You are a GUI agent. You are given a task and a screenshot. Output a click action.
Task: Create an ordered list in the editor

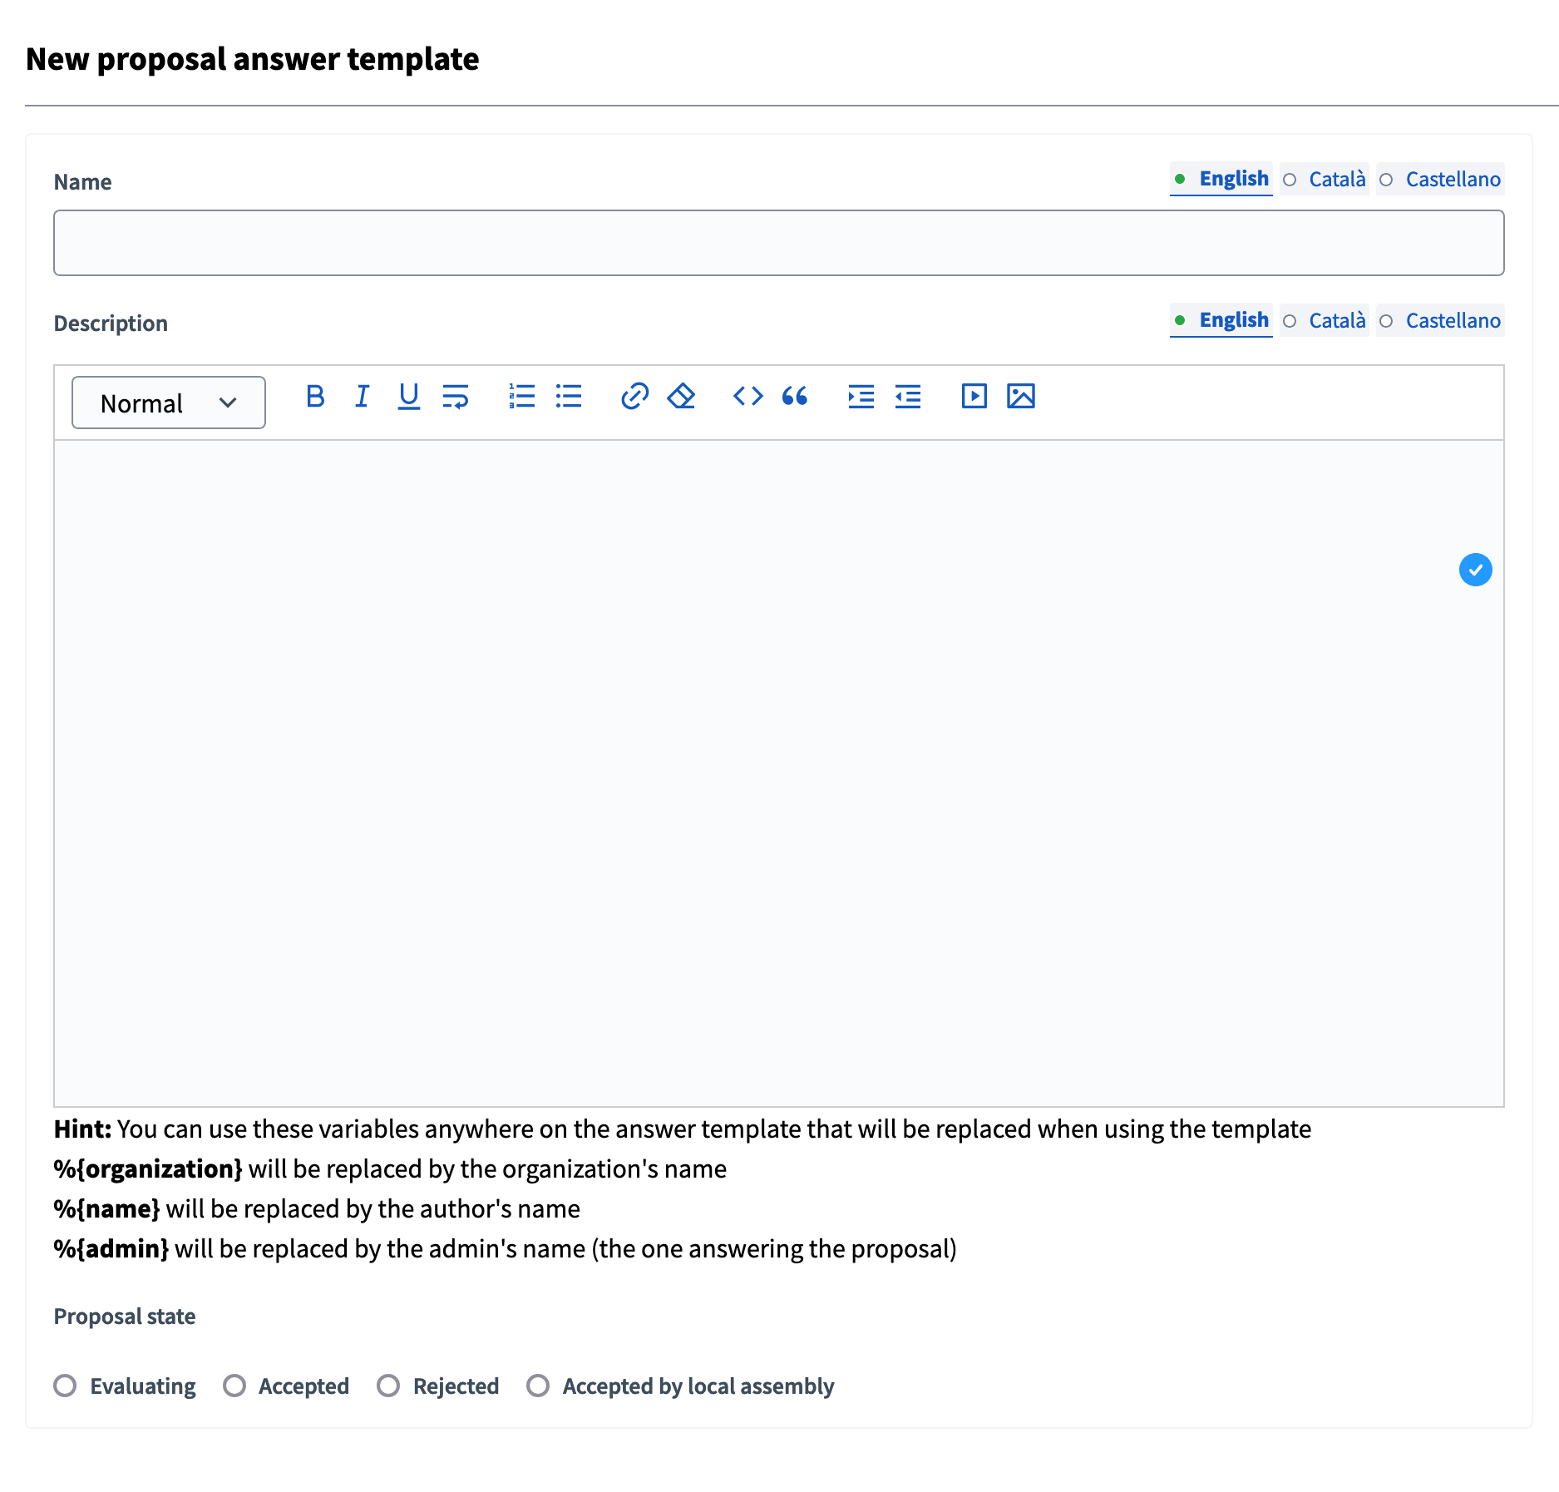point(521,397)
